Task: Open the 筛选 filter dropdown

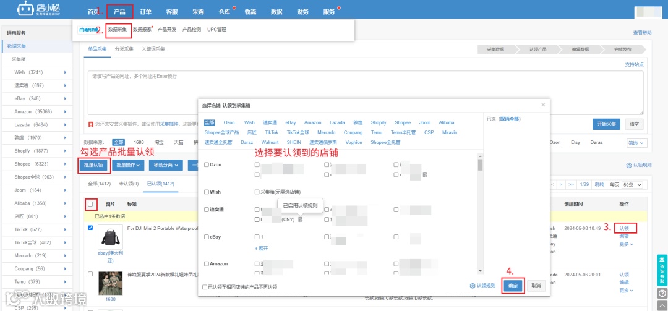Action: [x=637, y=143]
